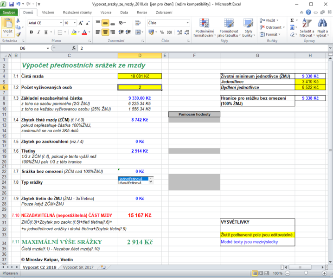Switch to the Rozložení stránky tab

[77, 13]
